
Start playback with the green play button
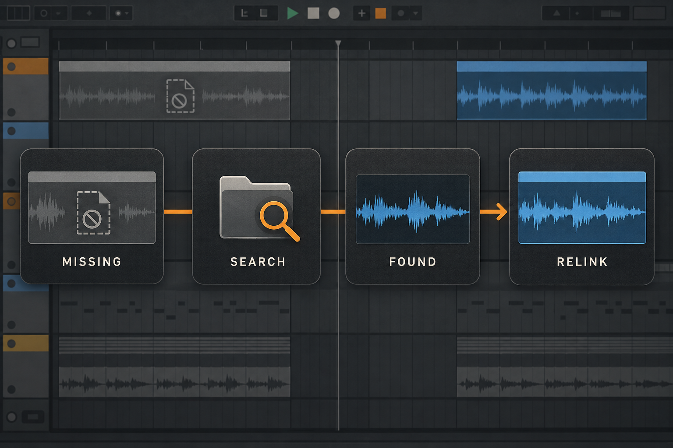293,13
